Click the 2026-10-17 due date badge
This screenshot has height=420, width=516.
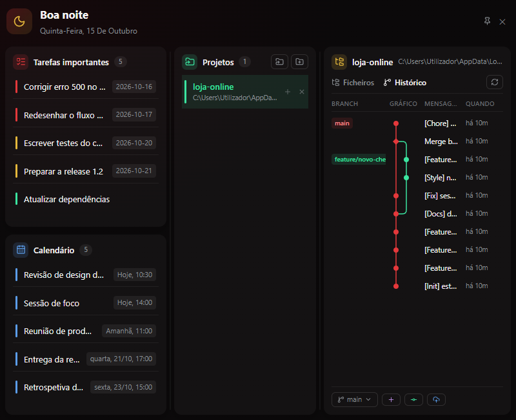click(x=134, y=115)
